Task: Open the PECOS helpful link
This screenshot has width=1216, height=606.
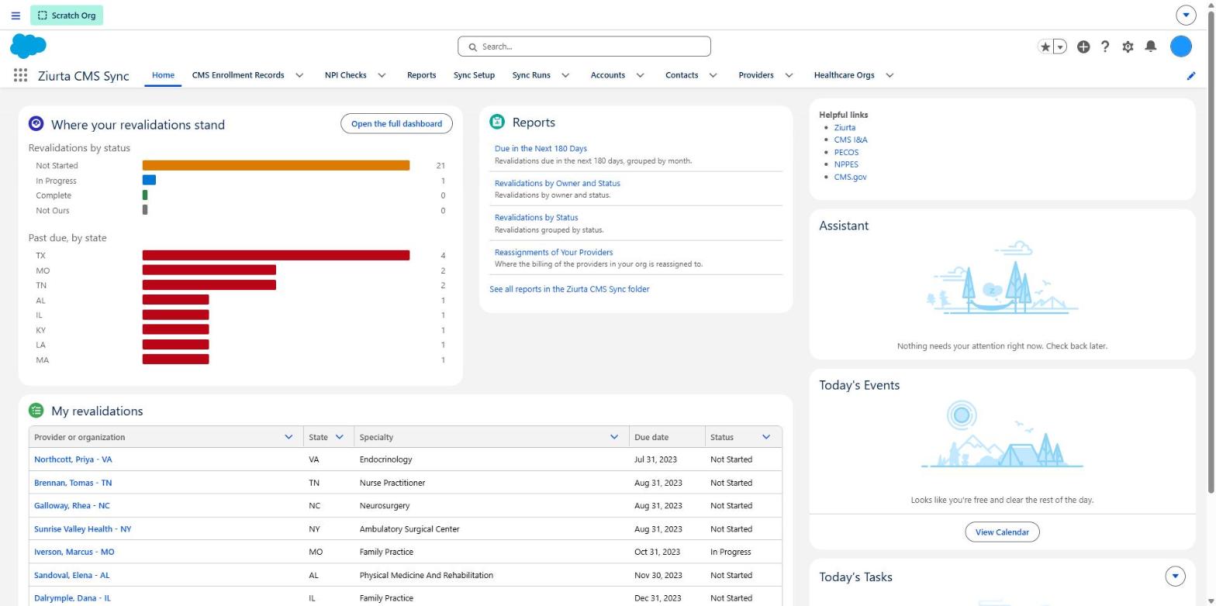Action: coord(846,152)
